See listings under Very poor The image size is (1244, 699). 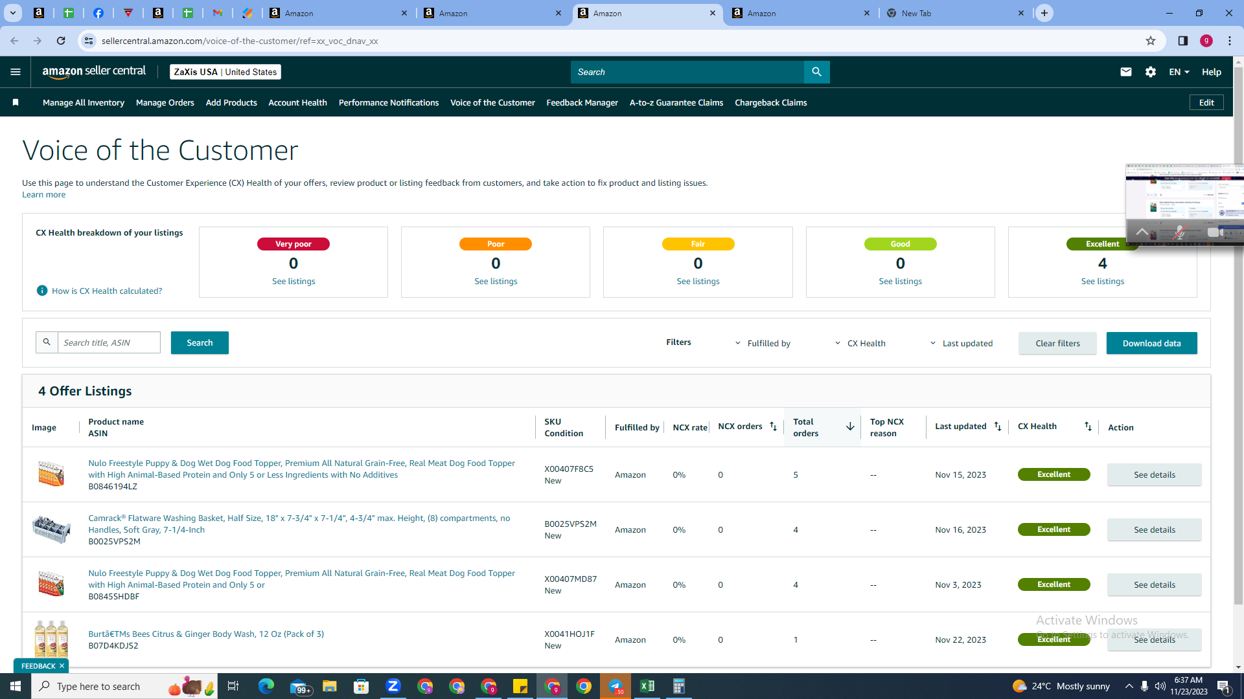click(x=294, y=281)
